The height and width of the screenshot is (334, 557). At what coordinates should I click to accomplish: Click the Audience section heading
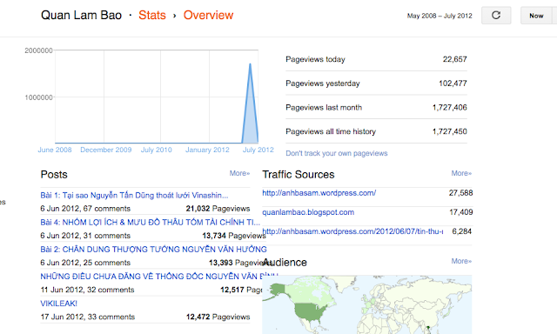[285, 263]
